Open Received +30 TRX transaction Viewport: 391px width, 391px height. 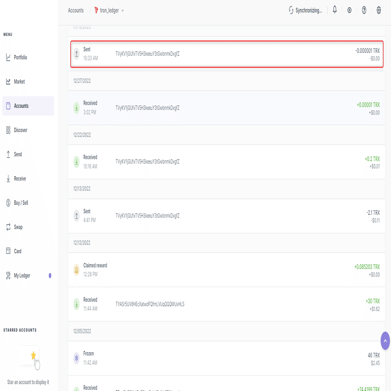click(226, 304)
